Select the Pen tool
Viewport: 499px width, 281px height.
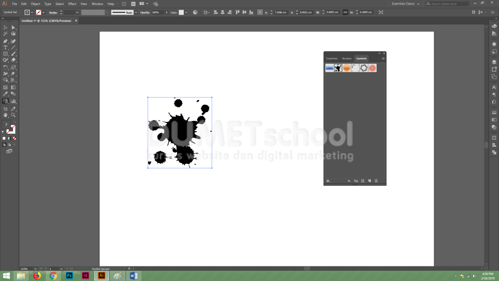5,41
